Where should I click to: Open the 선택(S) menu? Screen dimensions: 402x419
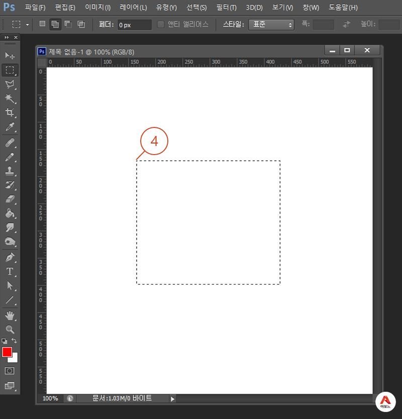coord(196,7)
